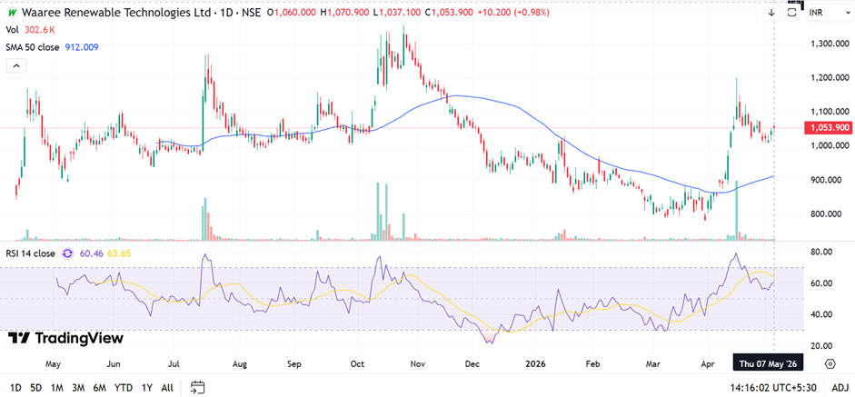Open chart settings gear icon
The height and width of the screenshot is (397, 855).
(830, 363)
